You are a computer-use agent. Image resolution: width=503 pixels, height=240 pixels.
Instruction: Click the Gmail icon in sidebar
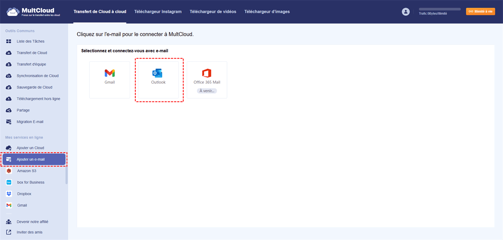(x=9, y=205)
